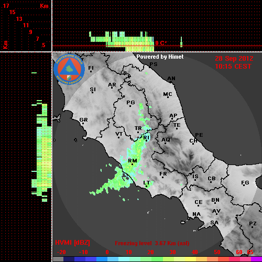
Task: Click the HVMI [dBZ] label
Action: coord(72,243)
